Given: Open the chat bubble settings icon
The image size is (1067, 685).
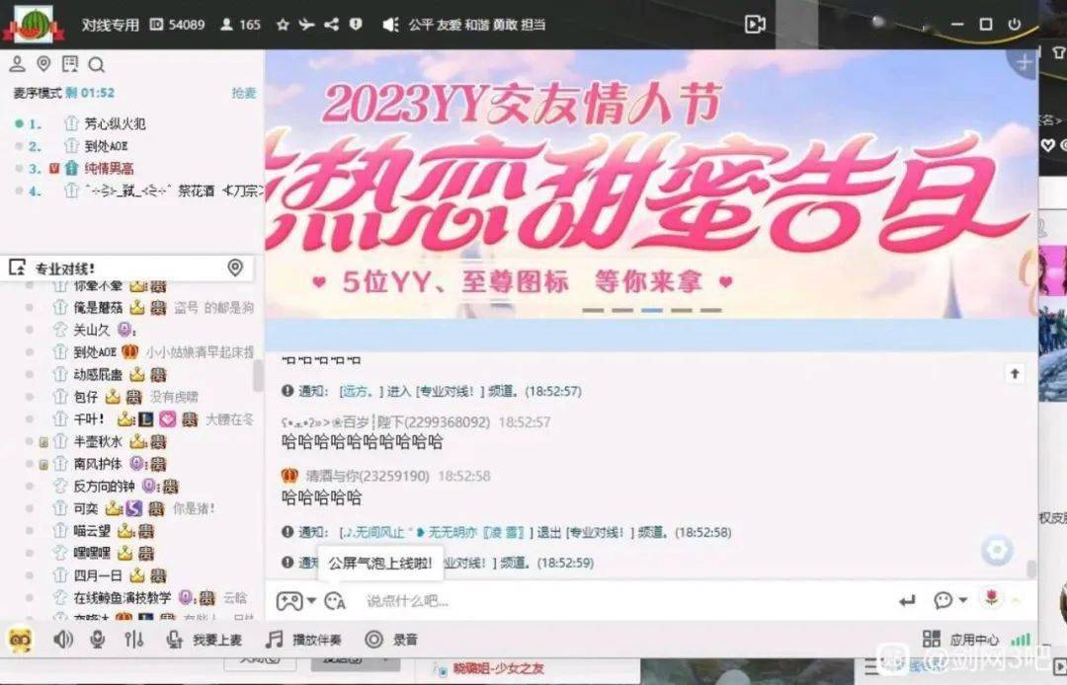Looking at the screenshot, I should click(x=944, y=600).
